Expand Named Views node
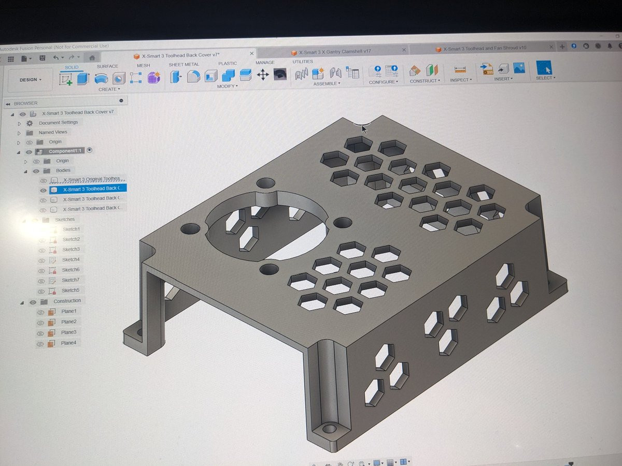The height and width of the screenshot is (466, 622). click(19, 133)
